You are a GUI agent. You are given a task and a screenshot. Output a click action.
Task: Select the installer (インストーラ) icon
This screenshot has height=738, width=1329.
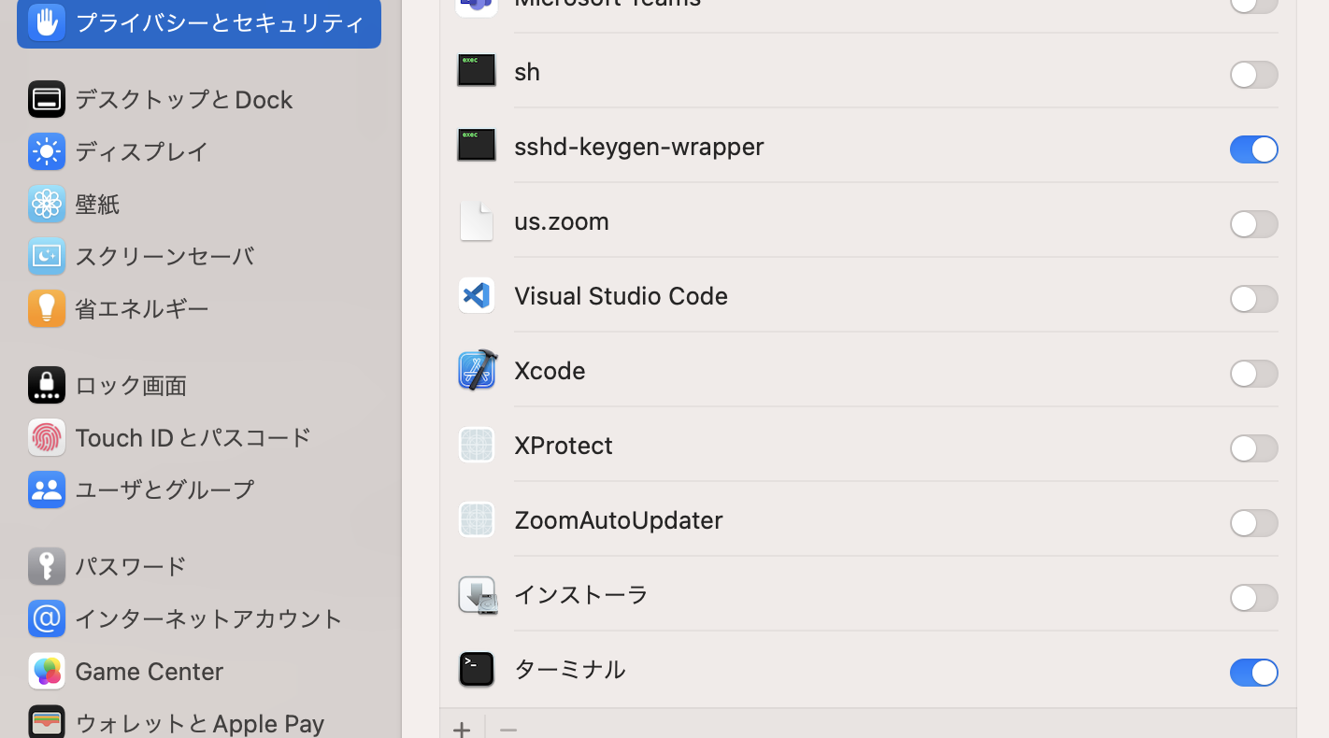(x=477, y=594)
